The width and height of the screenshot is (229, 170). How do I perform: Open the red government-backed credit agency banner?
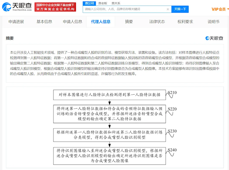55,7
